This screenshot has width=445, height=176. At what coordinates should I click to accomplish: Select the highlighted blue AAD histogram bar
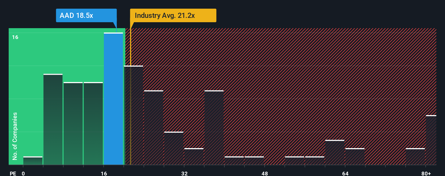coord(113,99)
